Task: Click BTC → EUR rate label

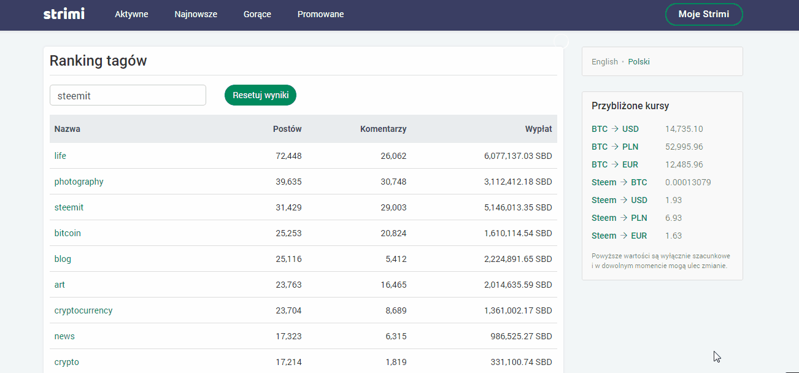Action: [x=615, y=164]
